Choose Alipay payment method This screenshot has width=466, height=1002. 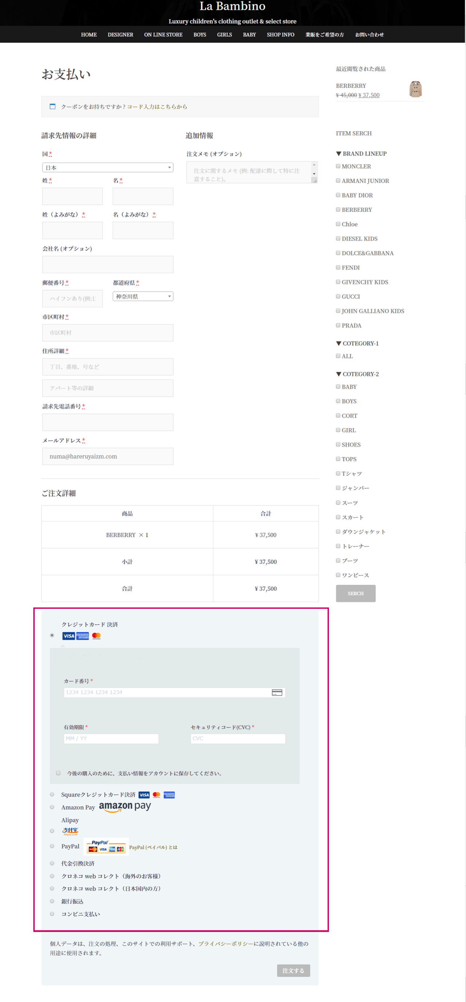pyautogui.click(x=52, y=831)
